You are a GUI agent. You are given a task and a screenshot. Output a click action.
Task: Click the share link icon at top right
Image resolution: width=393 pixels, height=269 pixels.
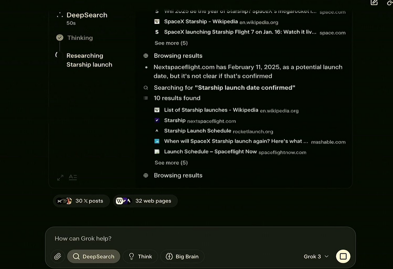coord(390,2)
